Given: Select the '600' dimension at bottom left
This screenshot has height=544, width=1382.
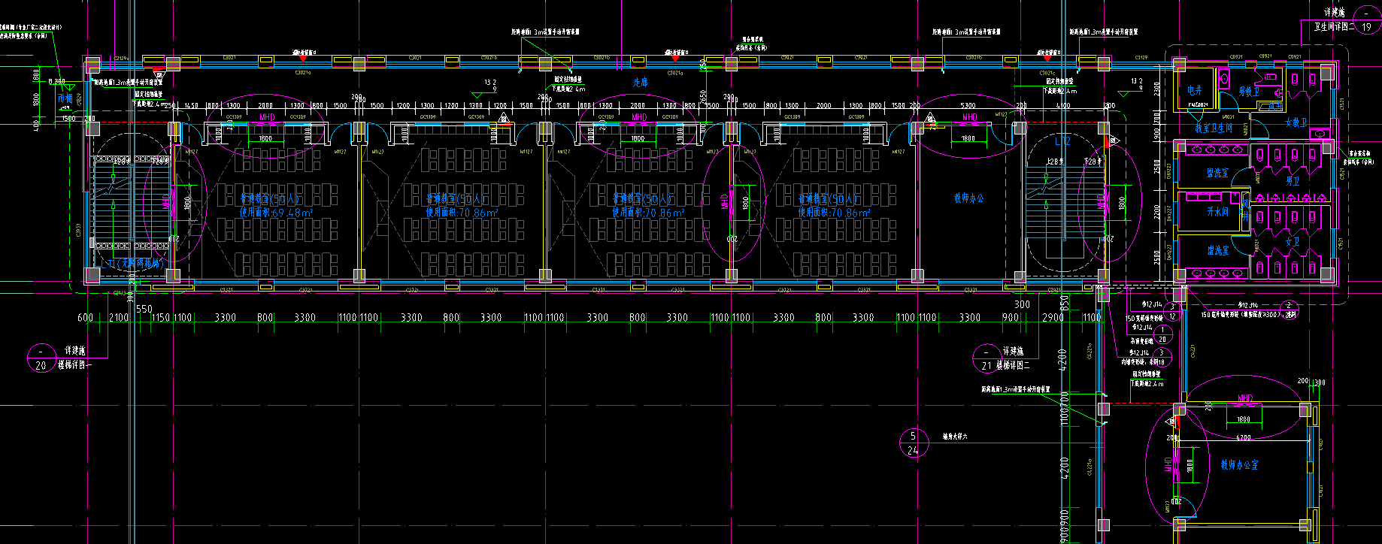Looking at the screenshot, I should 85,318.
